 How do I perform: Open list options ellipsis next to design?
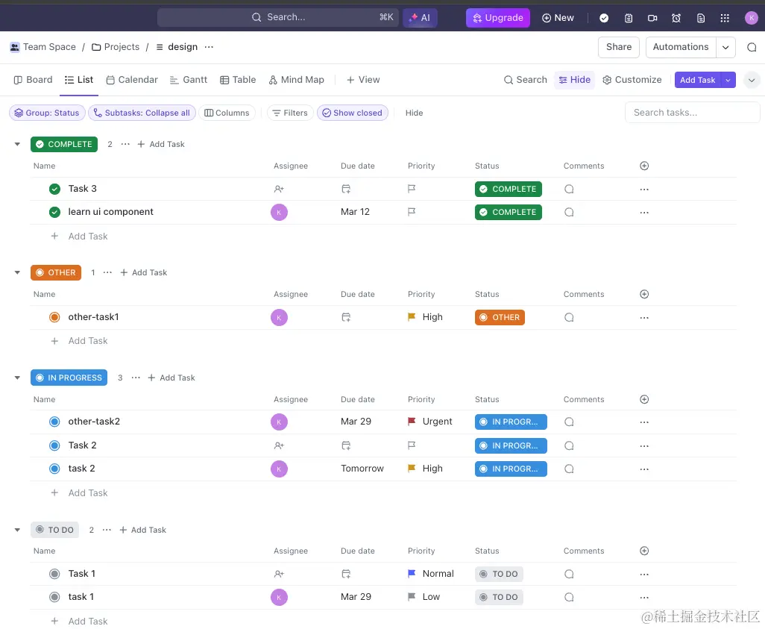[209, 47]
